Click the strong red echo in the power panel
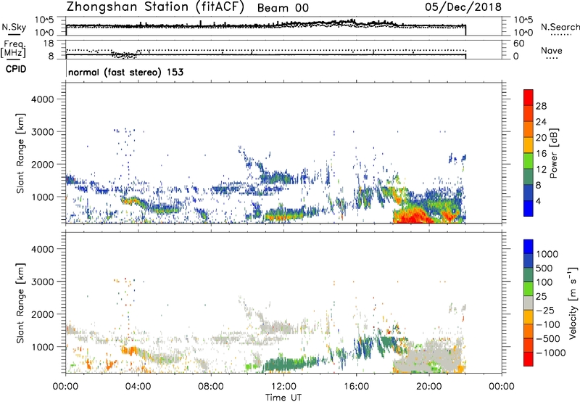Image resolution: width=580 pixels, height=402 pixels. tap(413, 215)
